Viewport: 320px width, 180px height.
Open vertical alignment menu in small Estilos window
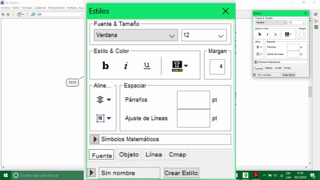(259, 54)
